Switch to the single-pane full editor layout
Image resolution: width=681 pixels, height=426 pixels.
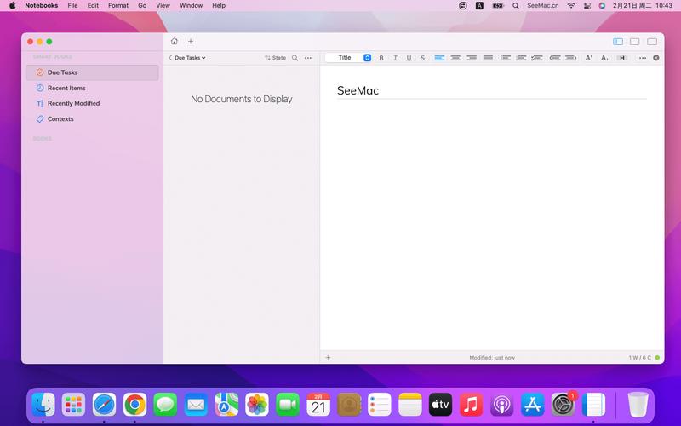652,42
